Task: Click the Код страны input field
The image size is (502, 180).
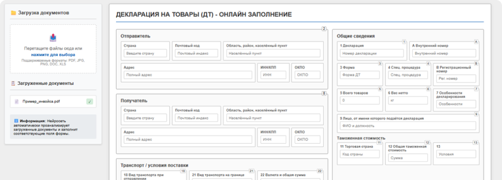Action: pos(359,154)
